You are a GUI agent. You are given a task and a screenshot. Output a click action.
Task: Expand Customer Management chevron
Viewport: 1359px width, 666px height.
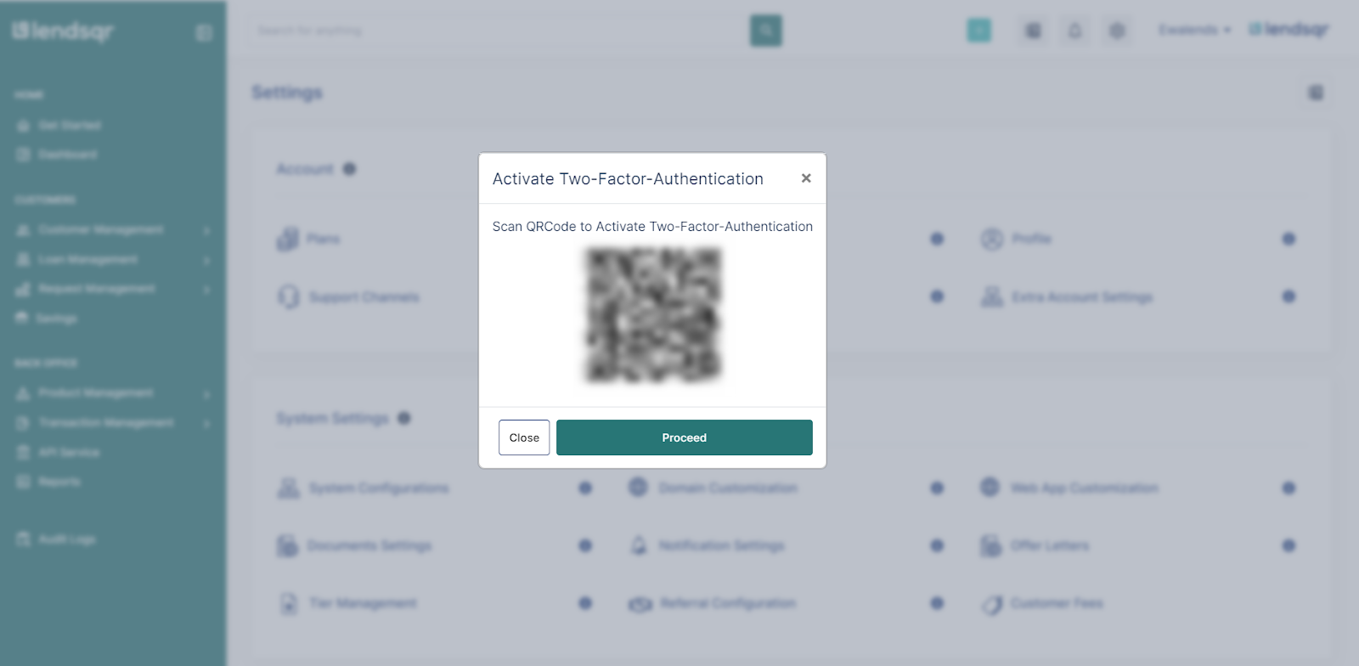pos(206,230)
